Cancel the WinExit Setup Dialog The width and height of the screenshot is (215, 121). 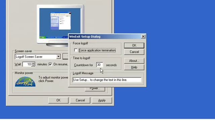pyautogui.click(x=134, y=52)
